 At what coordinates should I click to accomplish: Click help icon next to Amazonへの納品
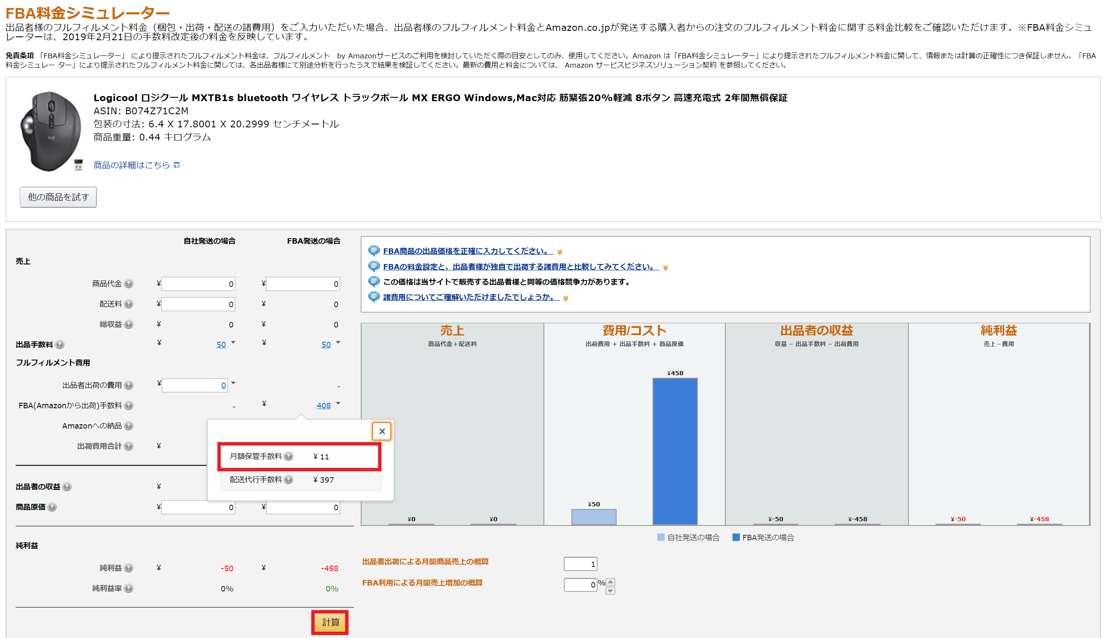click(128, 426)
